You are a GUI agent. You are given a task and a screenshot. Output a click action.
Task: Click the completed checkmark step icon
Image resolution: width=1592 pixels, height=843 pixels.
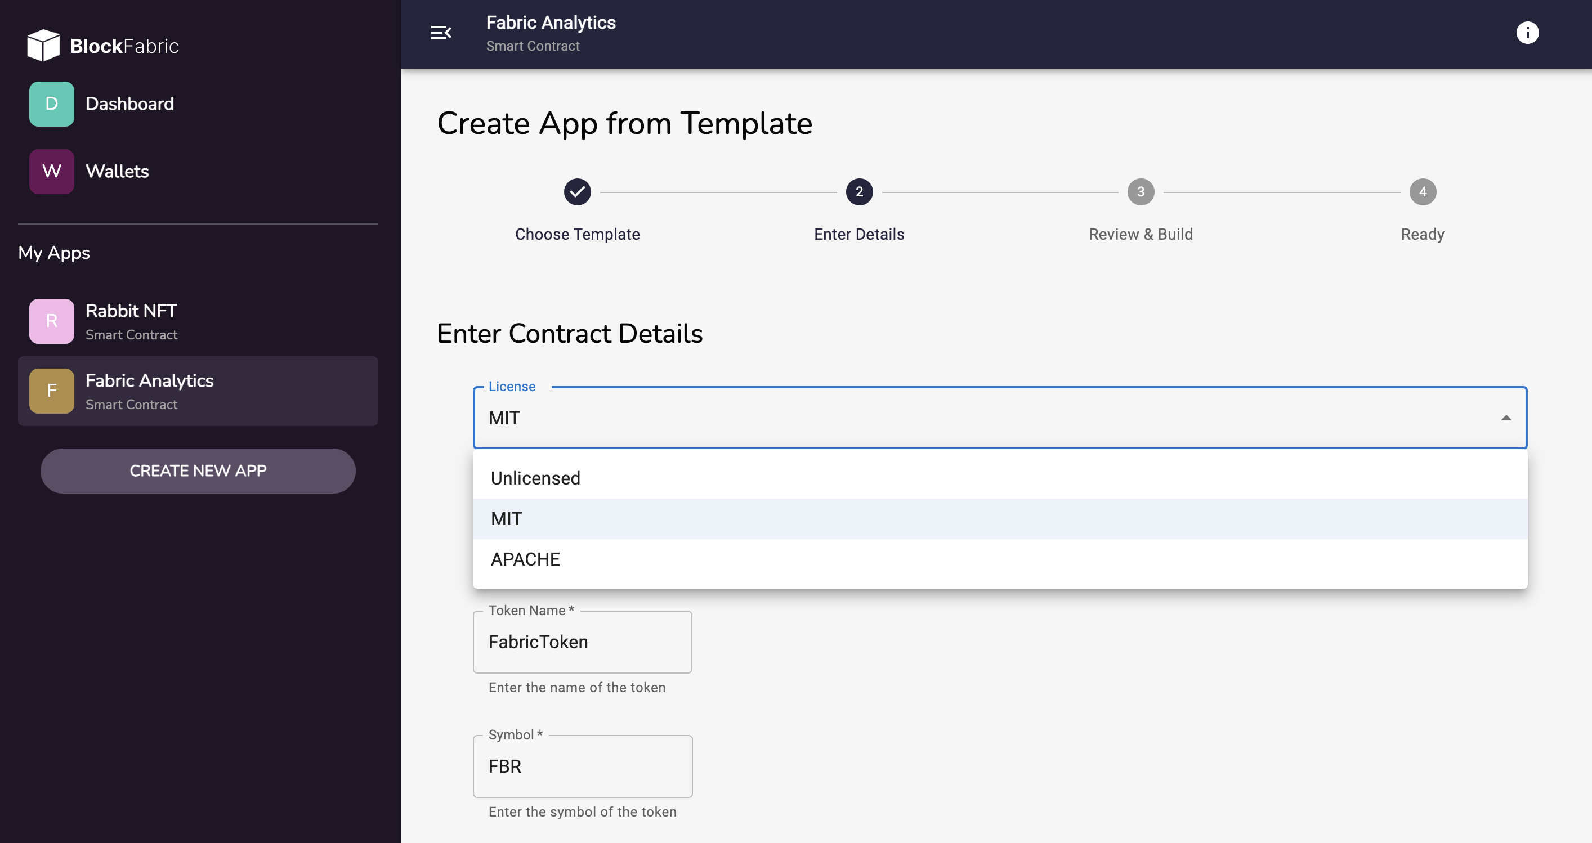click(577, 191)
